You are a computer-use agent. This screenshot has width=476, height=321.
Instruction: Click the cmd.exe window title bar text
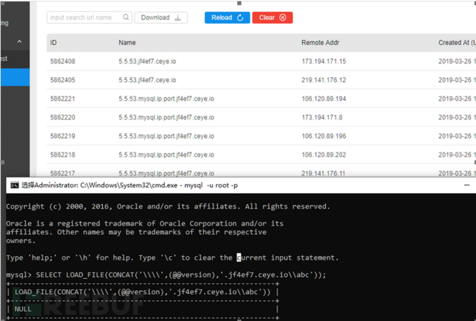click(130, 185)
